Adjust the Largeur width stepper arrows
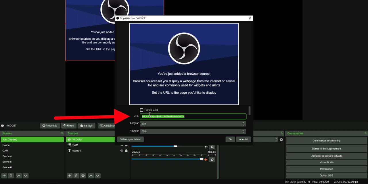Viewport: 368px width, 184px height. pyautogui.click(x=244, y=124)
